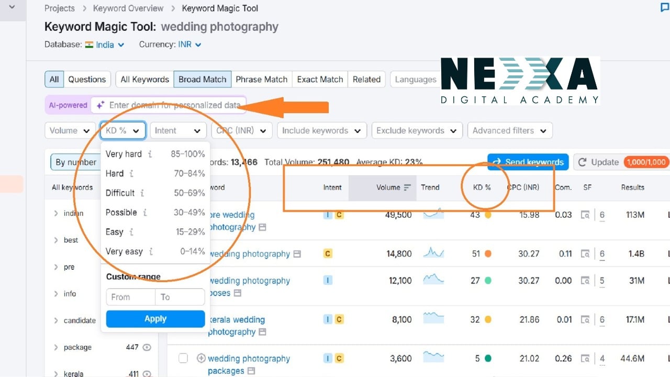Open Volume filter dropdown
This screenshot has height=377, width=670.
click(71, 131)
